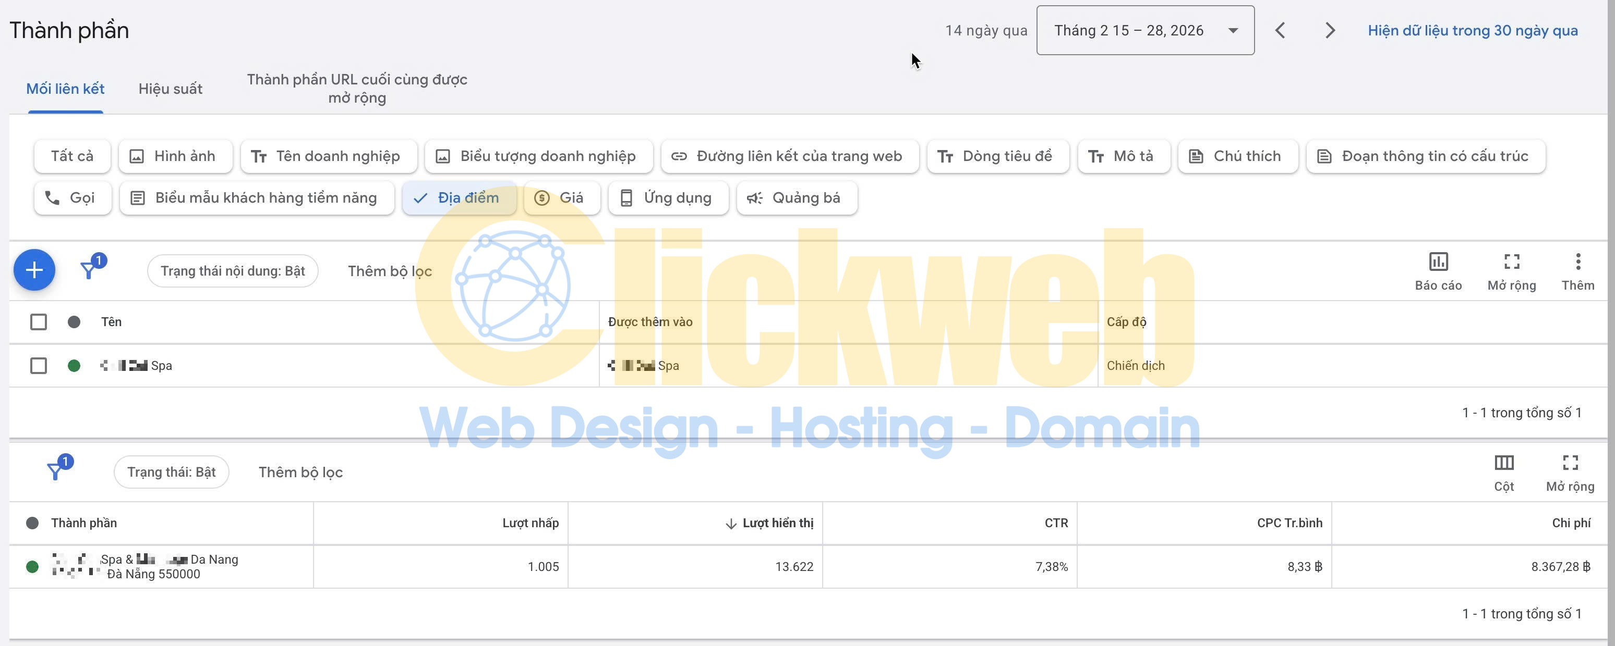
Task: Click the blue plus button to add a component
Action: tap(34, 270)
